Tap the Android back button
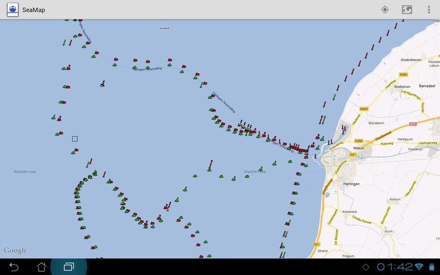440x275 pixels. pos(13,267)
